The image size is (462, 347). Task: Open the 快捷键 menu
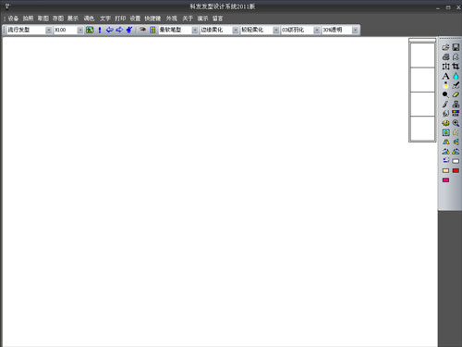152,19
